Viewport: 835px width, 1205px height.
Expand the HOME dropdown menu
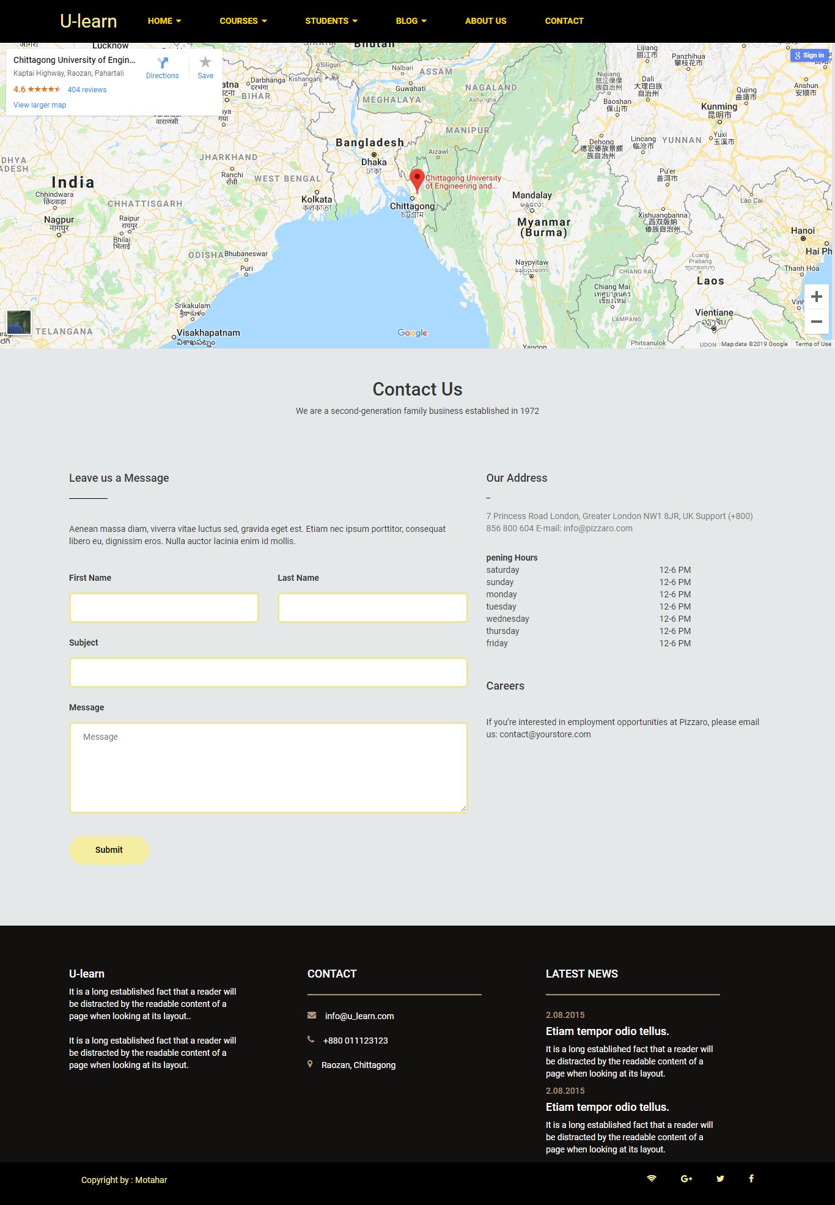click(164, 21)
